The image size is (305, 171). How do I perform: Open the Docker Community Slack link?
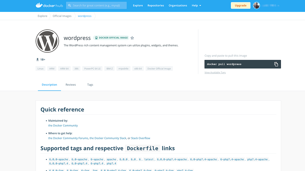point(108,138)
